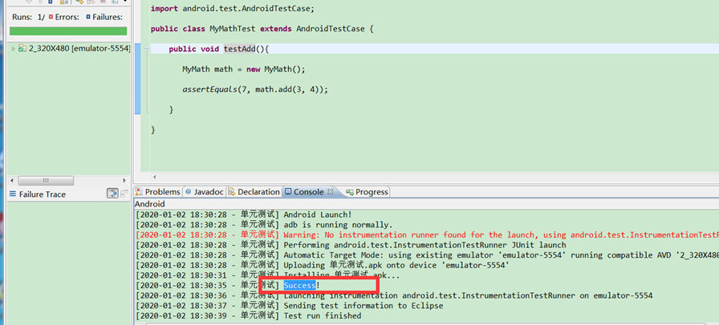Expand the 2_320X480 emulator test node
719x325 pixels.
(14, 49)
